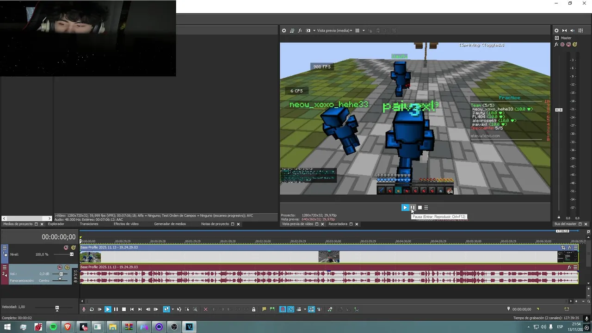Click video clip thumbnail at timeline start
592x333 pixels.
click(90, 257)
